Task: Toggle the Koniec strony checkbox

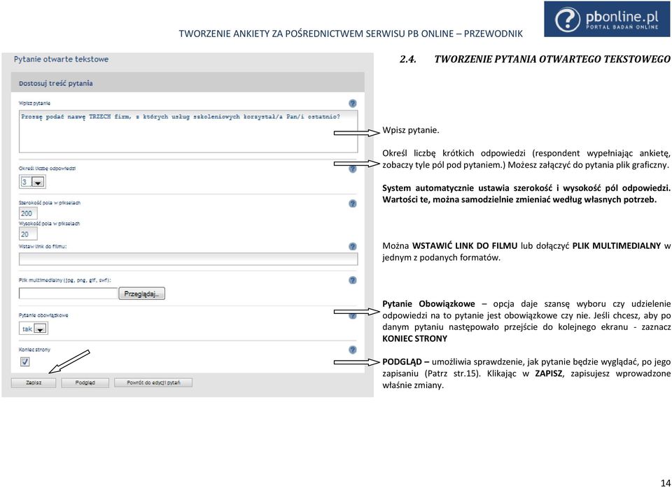Action: [x=25, y=361]
